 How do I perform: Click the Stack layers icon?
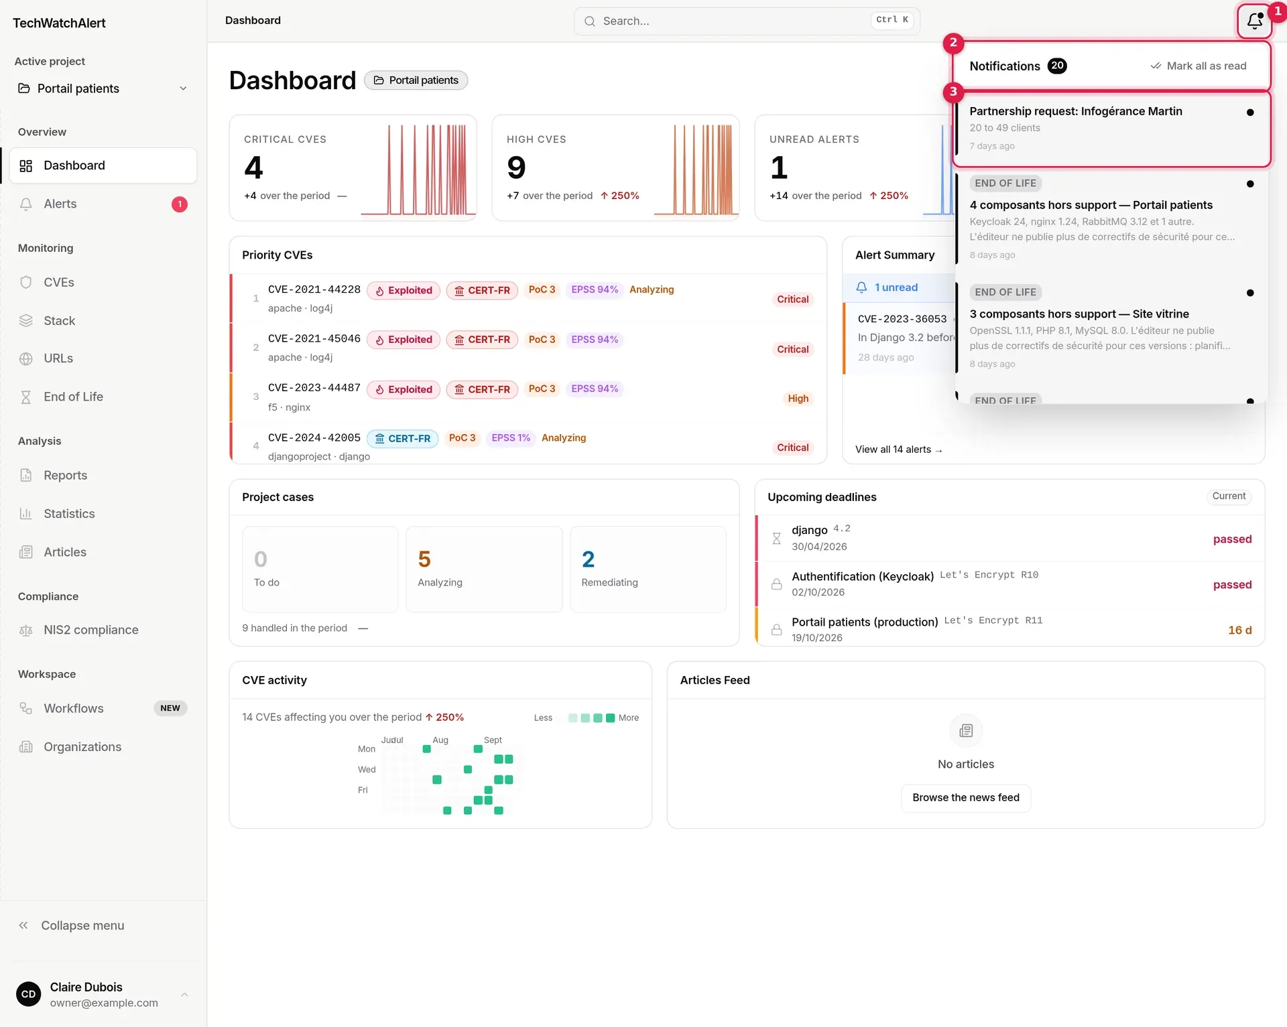[26, 321]
